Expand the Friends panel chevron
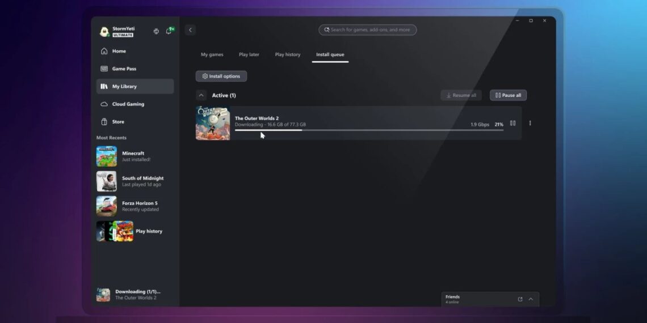 (x=531, y=299)
